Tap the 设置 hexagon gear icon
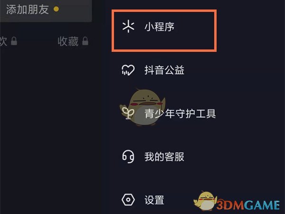Image resolution: width=285 pixels, height=214 pixels. point(128,200)
